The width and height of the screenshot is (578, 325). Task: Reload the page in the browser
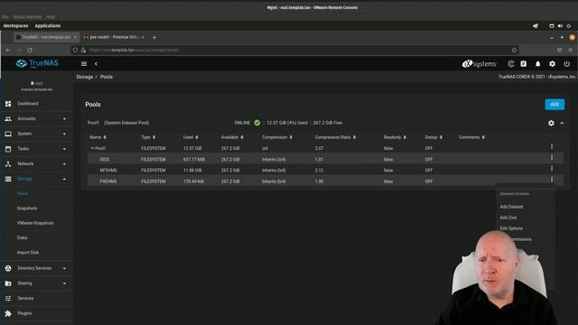tap(30, 51)
